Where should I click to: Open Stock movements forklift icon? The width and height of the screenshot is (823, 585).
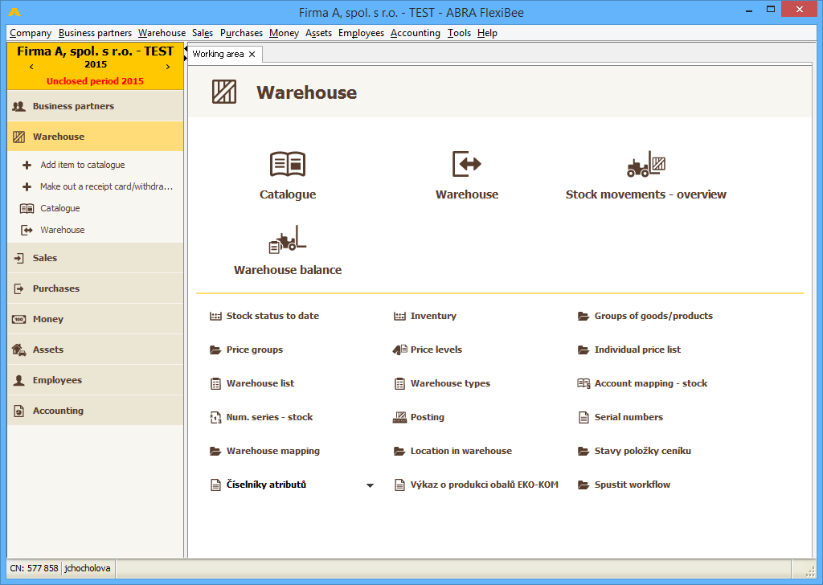click(646, 164)
